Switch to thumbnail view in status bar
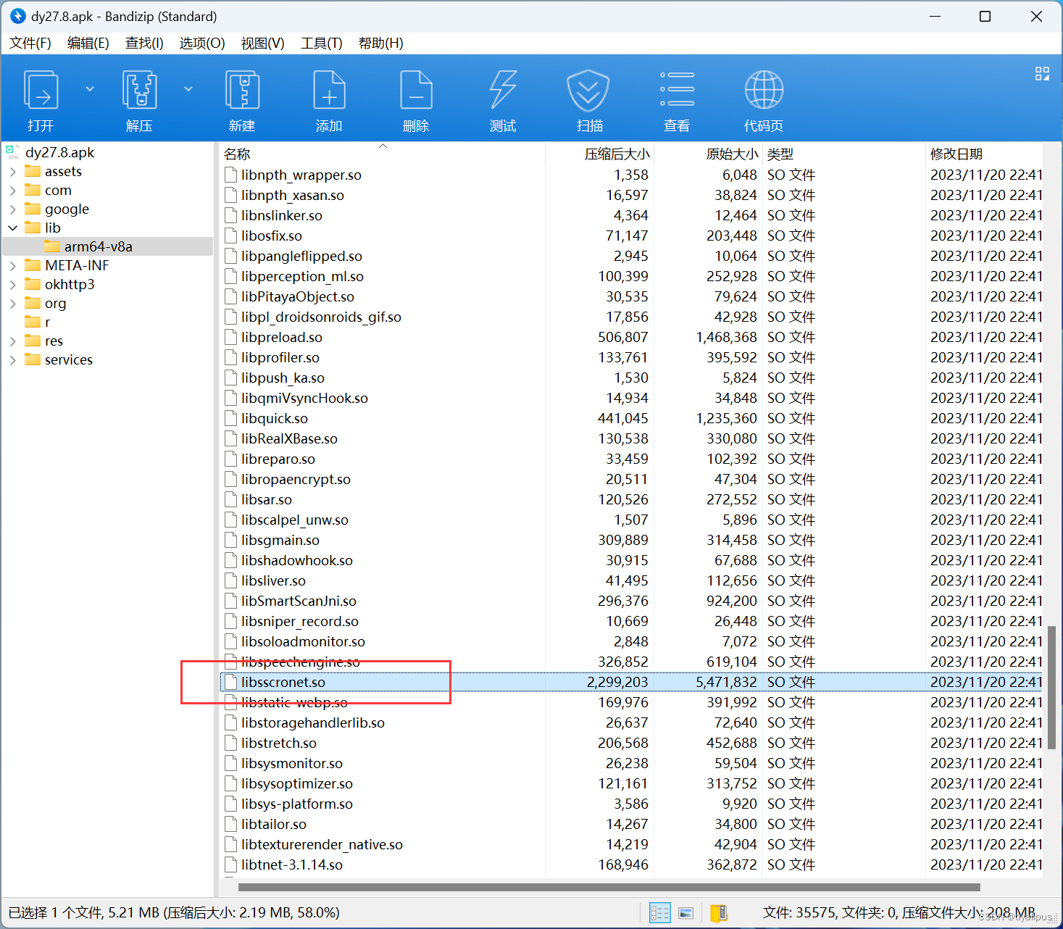This screenshot has height=929, width=1063. click(685, 913)
